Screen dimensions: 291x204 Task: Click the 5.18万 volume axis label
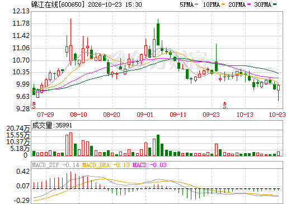click(x=20, y=149)
